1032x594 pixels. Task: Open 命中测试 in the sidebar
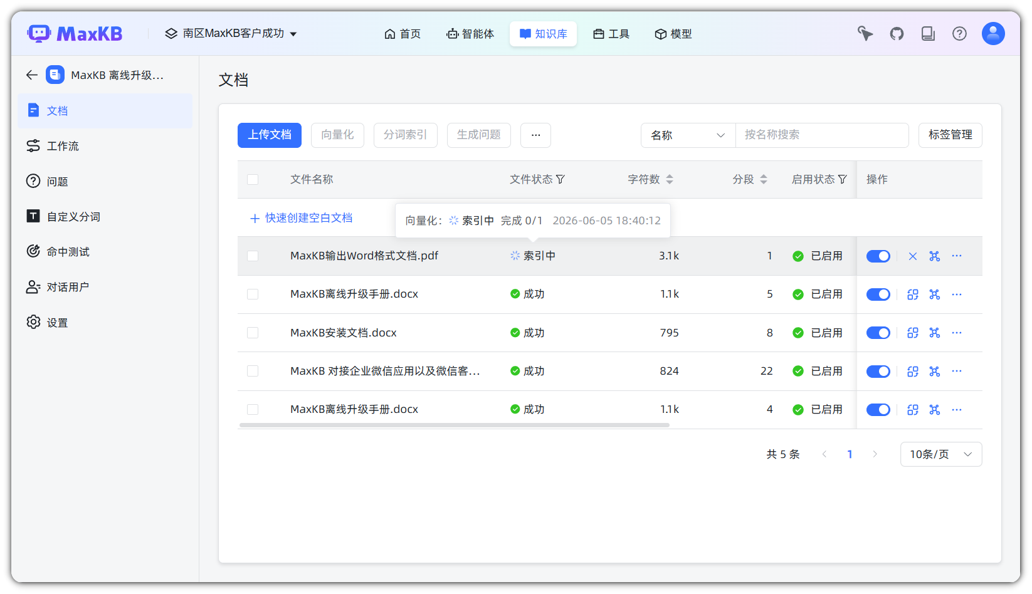pos(105,252)
